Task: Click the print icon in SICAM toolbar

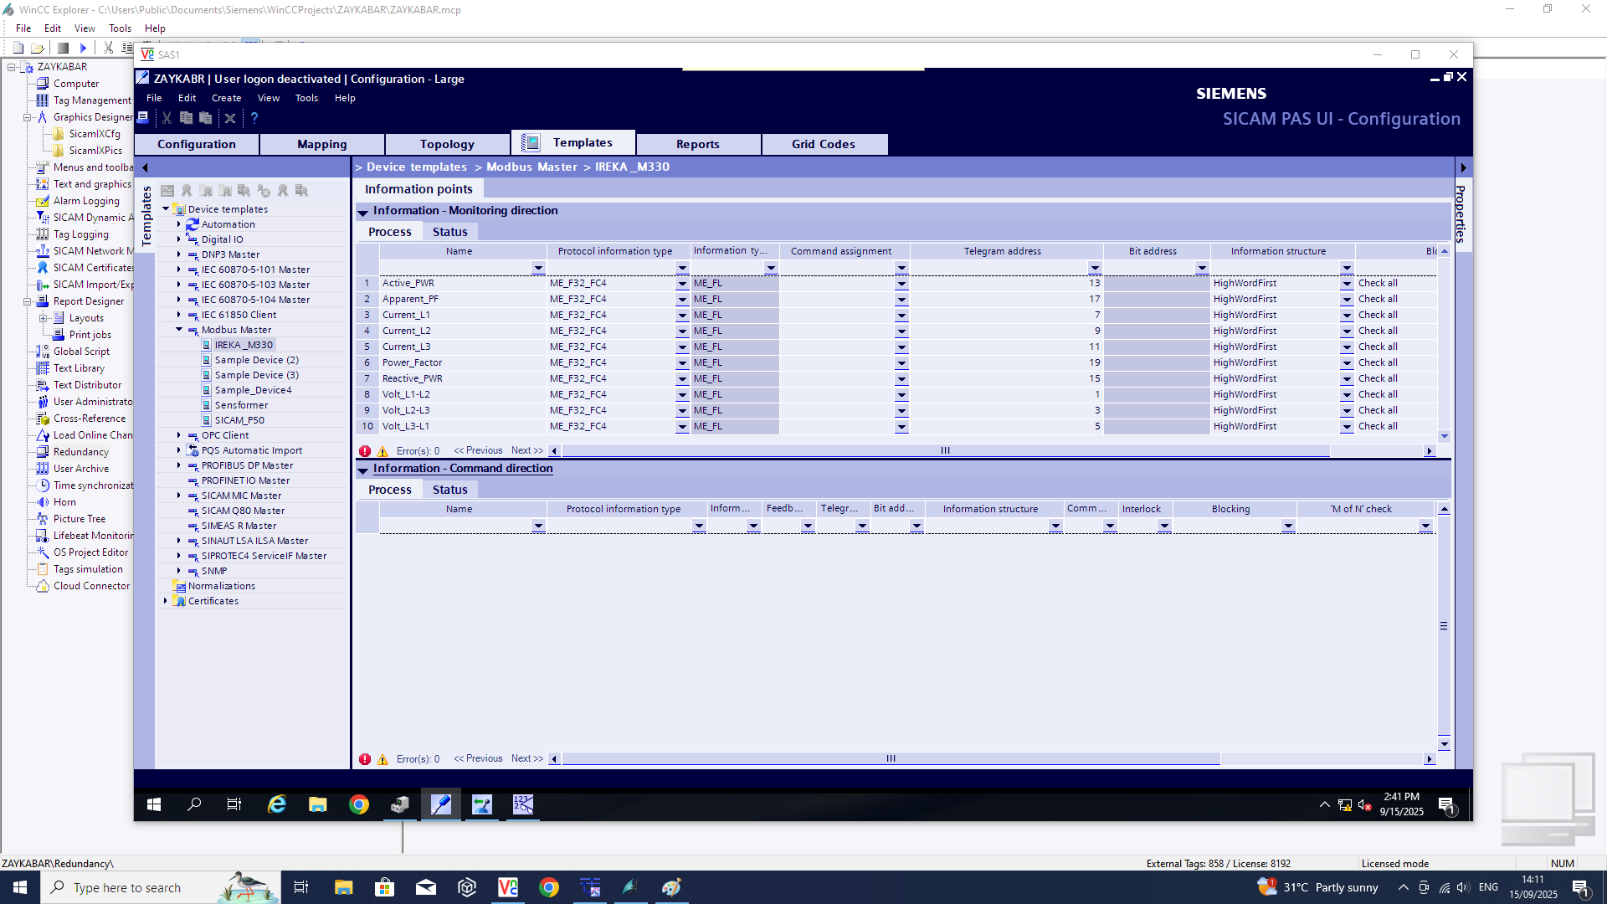Action: click(143, 118)
